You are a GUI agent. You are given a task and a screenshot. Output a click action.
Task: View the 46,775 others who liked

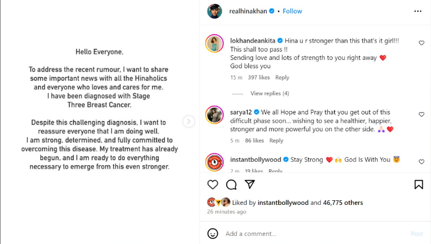[x=343, y=203]
